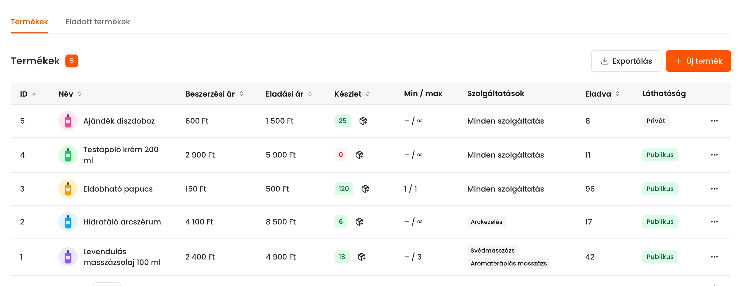Click stock adjust icon for Testápoló krém
This screenshot has height=286, width=742.
pos(359,155)
